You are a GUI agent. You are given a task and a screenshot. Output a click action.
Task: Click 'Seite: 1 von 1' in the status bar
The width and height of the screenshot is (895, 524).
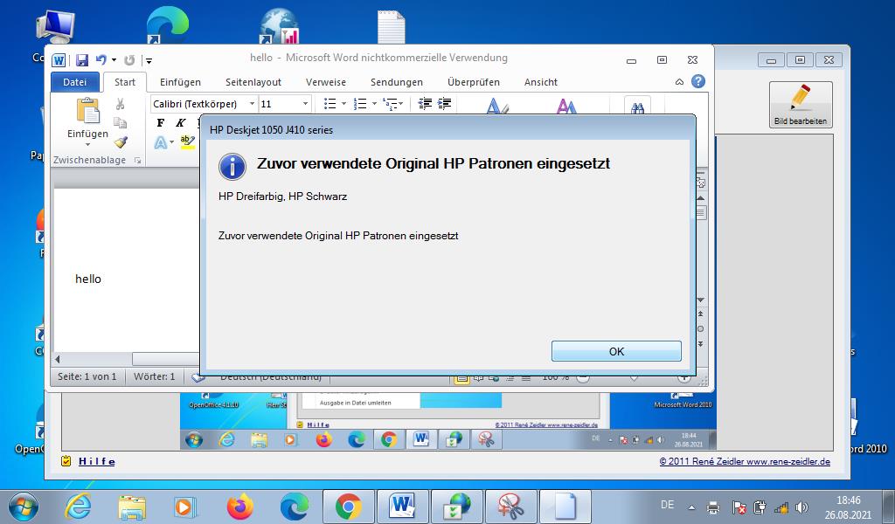click(x=87, y=376)
